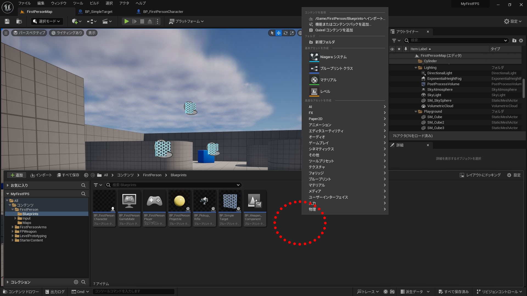Open the Content Drawer button
This screenshot has height=296, width=527.
click(21, 292)
